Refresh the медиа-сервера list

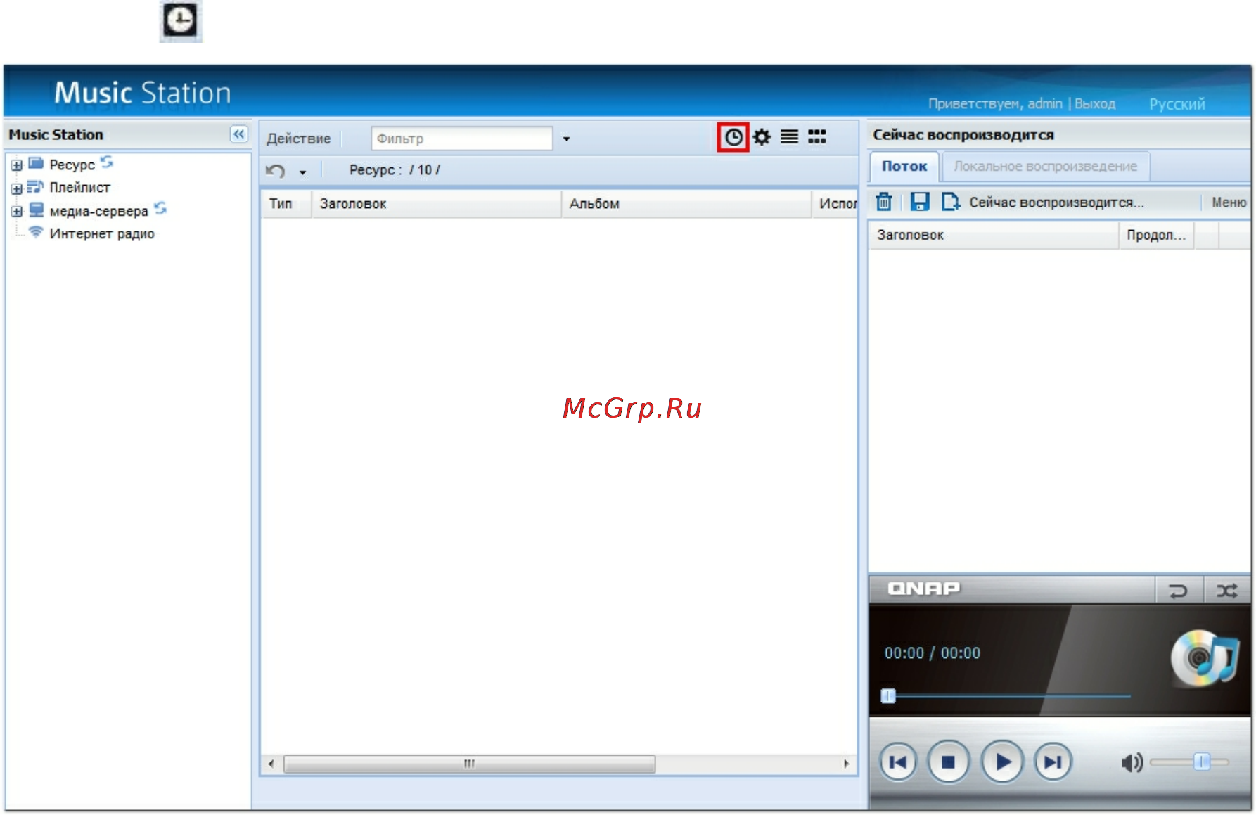161,209
